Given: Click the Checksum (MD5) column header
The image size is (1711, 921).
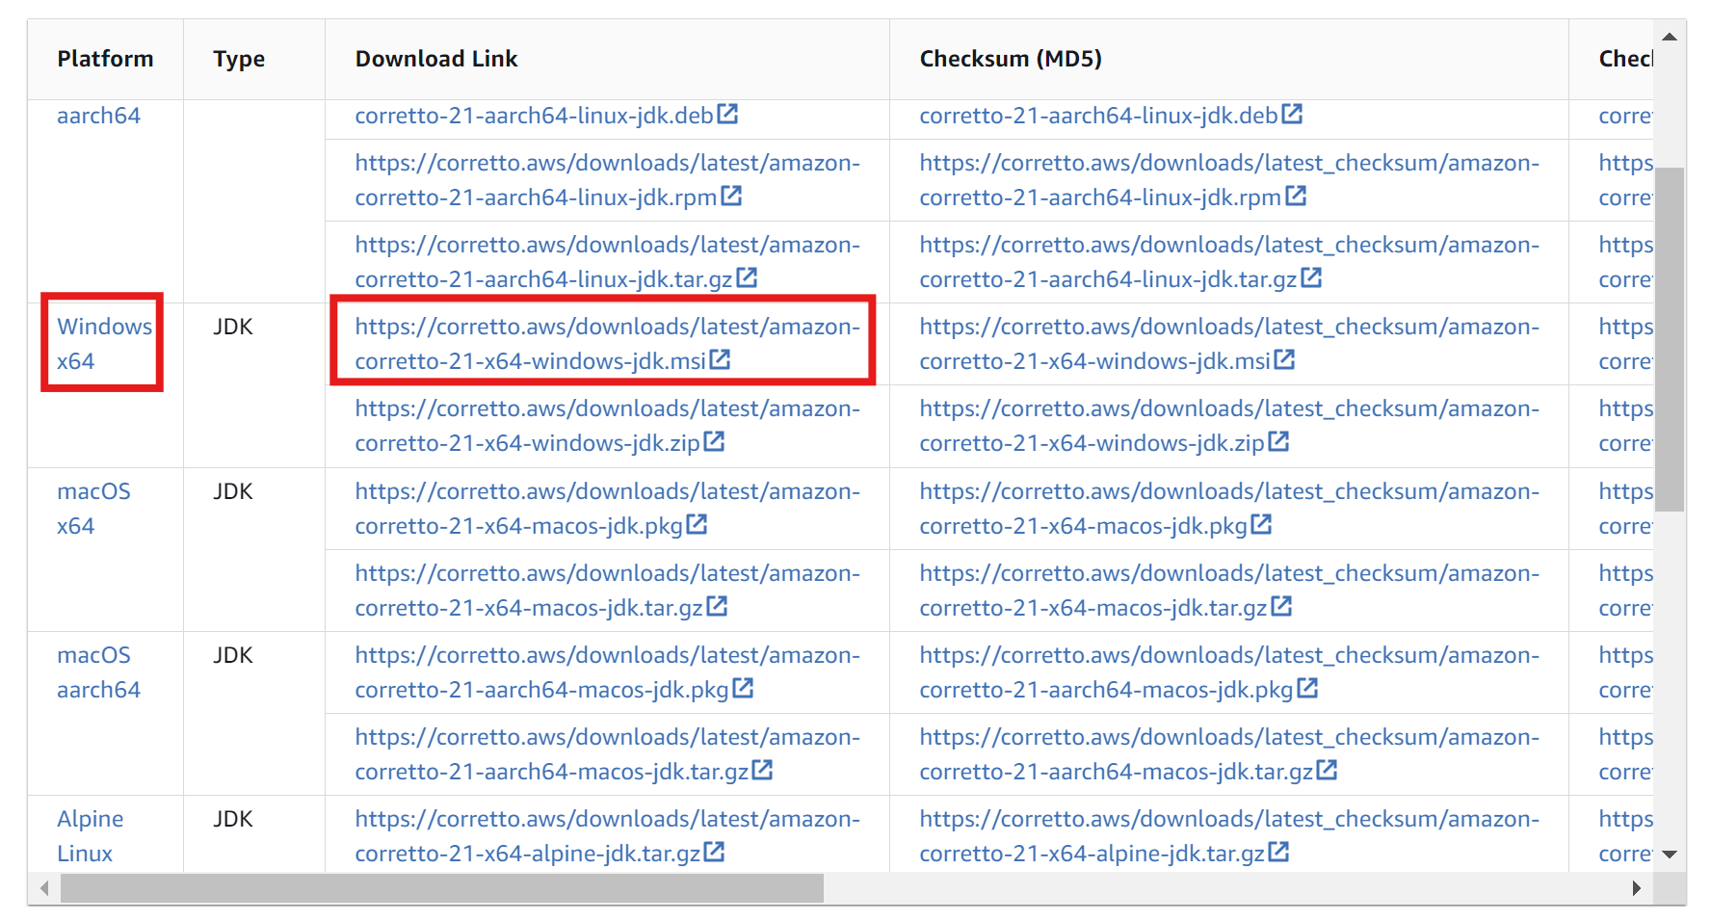Looking at the screenshot, I should point(1011,59).
